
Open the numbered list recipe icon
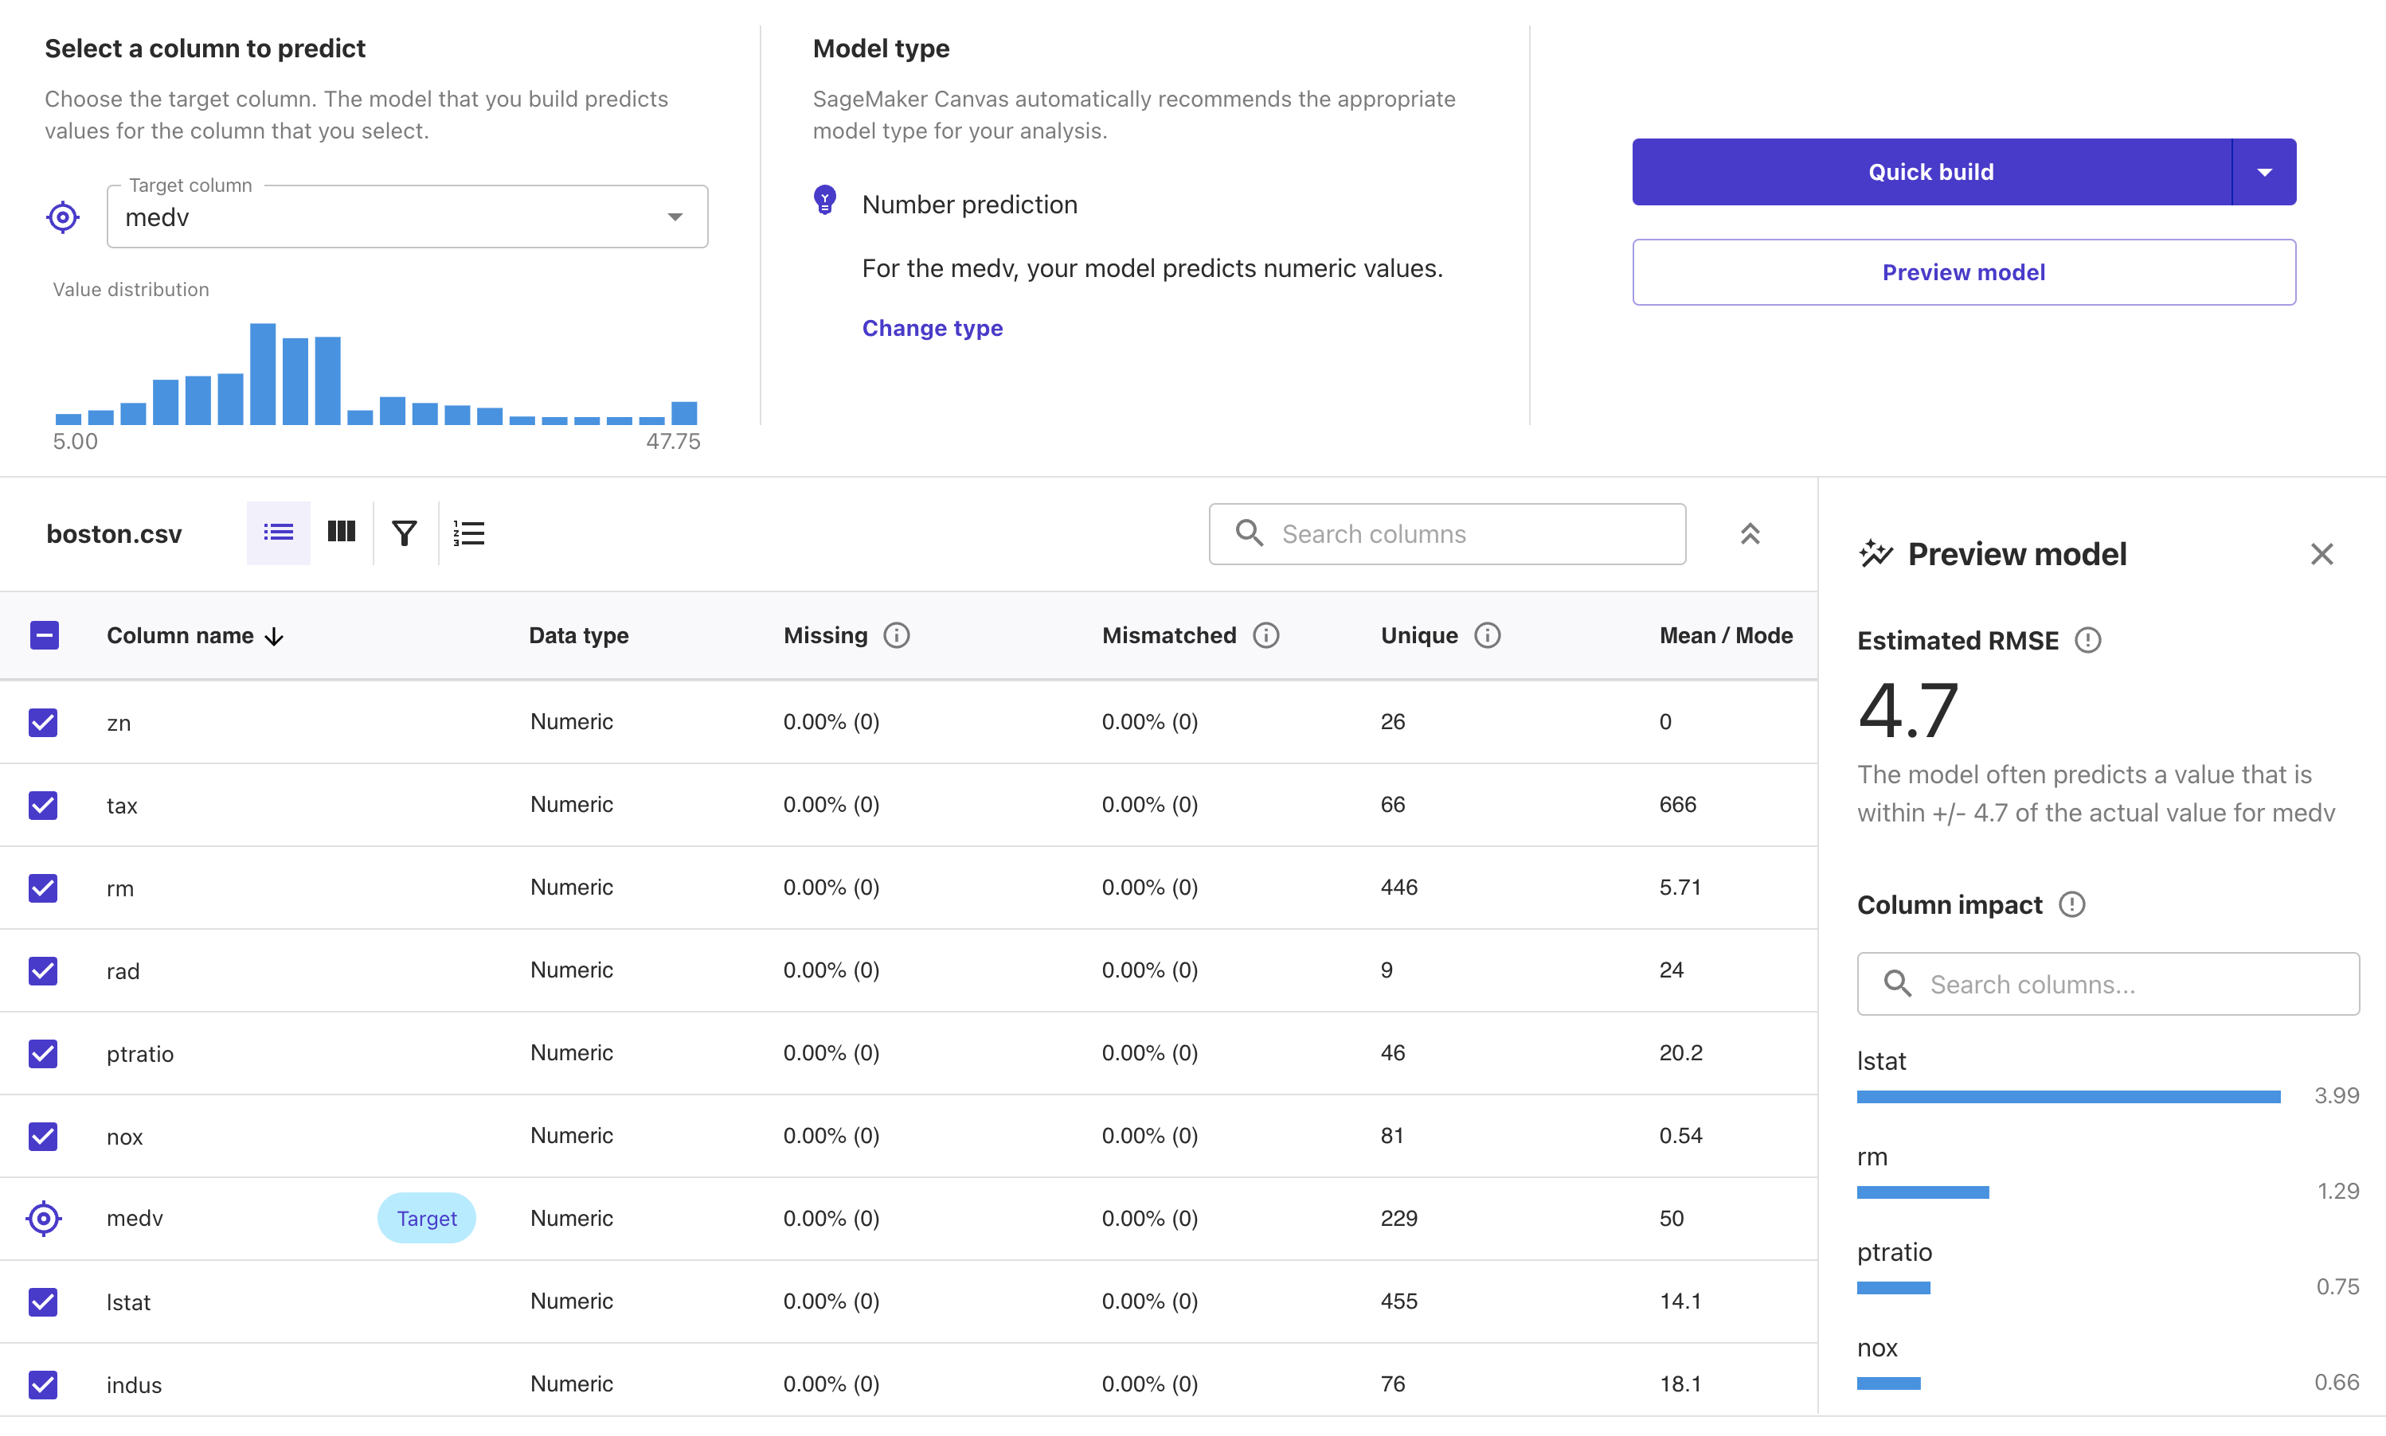[x=469, y=533]
